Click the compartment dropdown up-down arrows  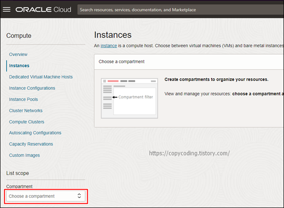tap(79, 196)
